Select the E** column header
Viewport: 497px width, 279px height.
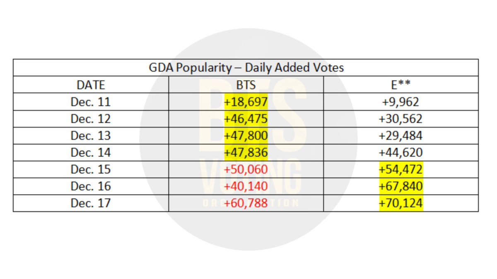(x=401, y=85)
